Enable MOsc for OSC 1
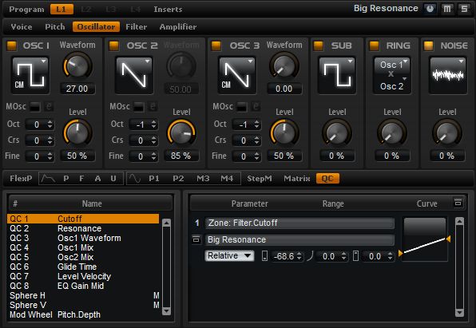The image size is (476, 328). [35, 107]
